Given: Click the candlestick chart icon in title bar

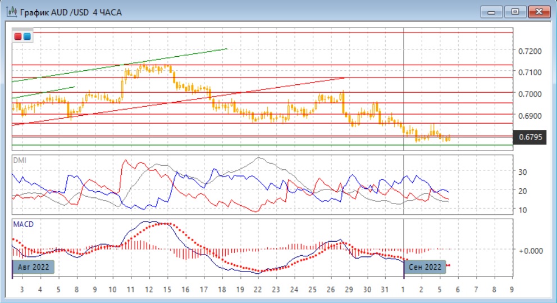Looking at the screenshot, I should [x=11, y=11].
